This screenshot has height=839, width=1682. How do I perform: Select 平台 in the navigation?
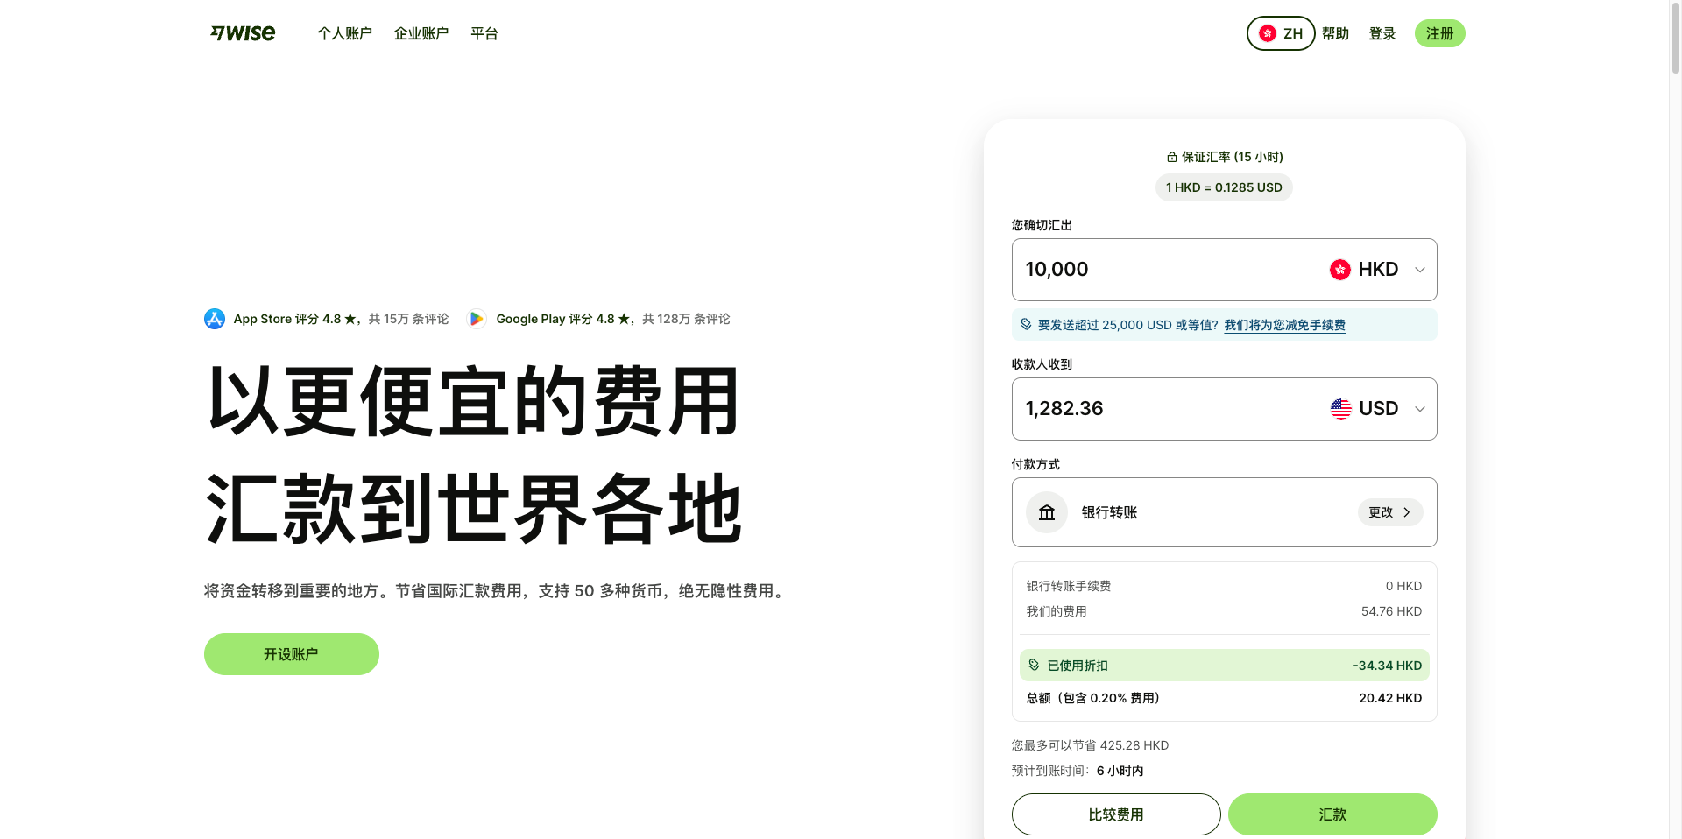click(484, 33)
